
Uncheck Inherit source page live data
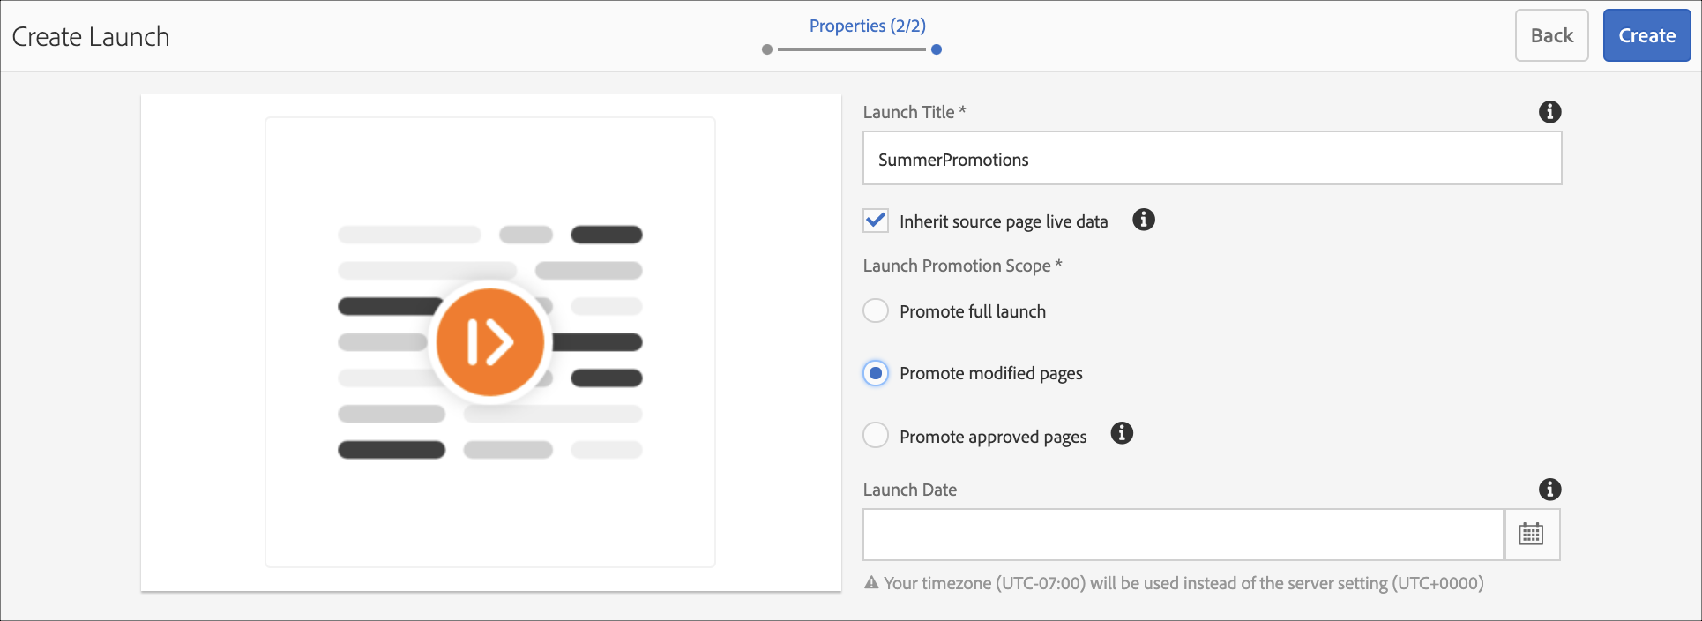(x=876, y=221)
